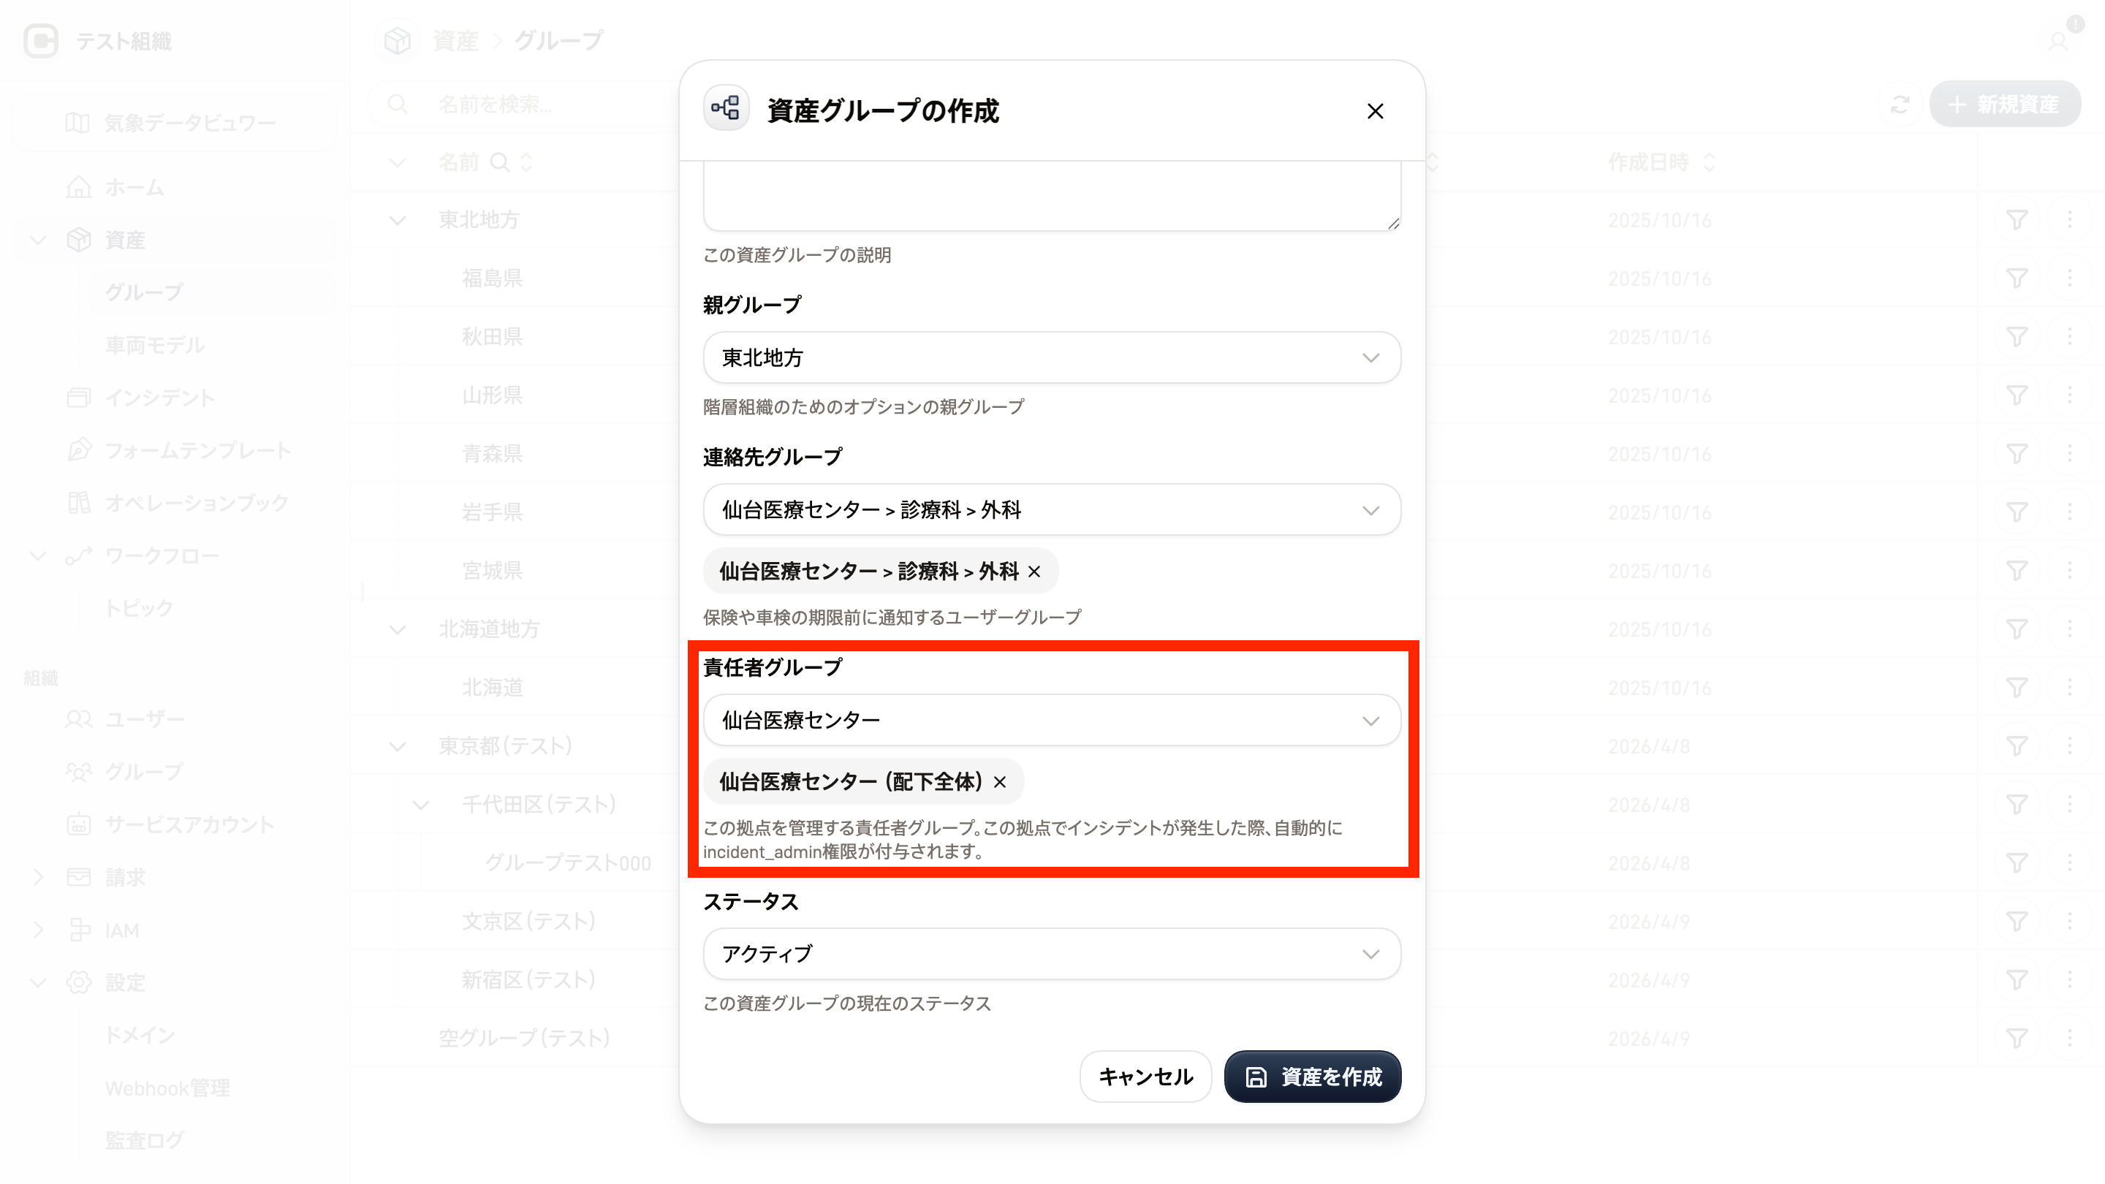The width and height of the screenshot is (2105, 1184).
Task: Click the 資産を作成 button
Action: [x=1313, y=1076]
